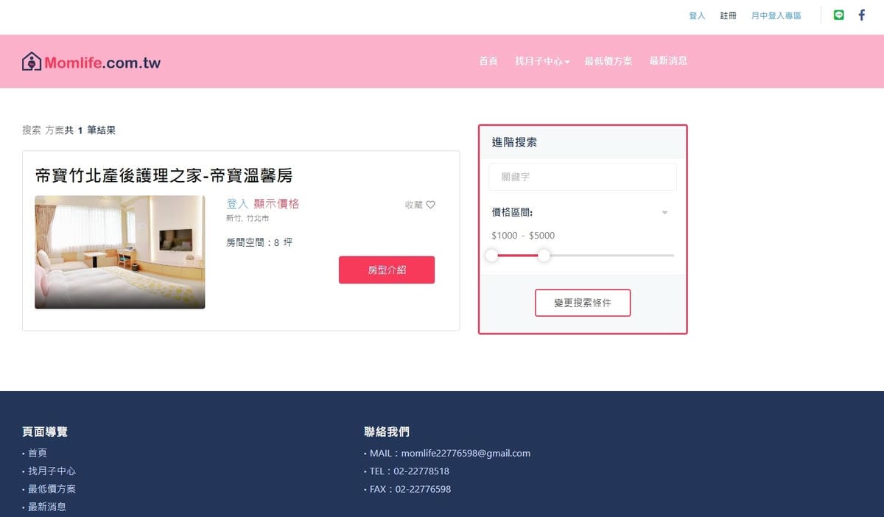Viewport: 884px width, 517px height.
Task: Click the LINE icon in top bar
Action: coord(838,15)
